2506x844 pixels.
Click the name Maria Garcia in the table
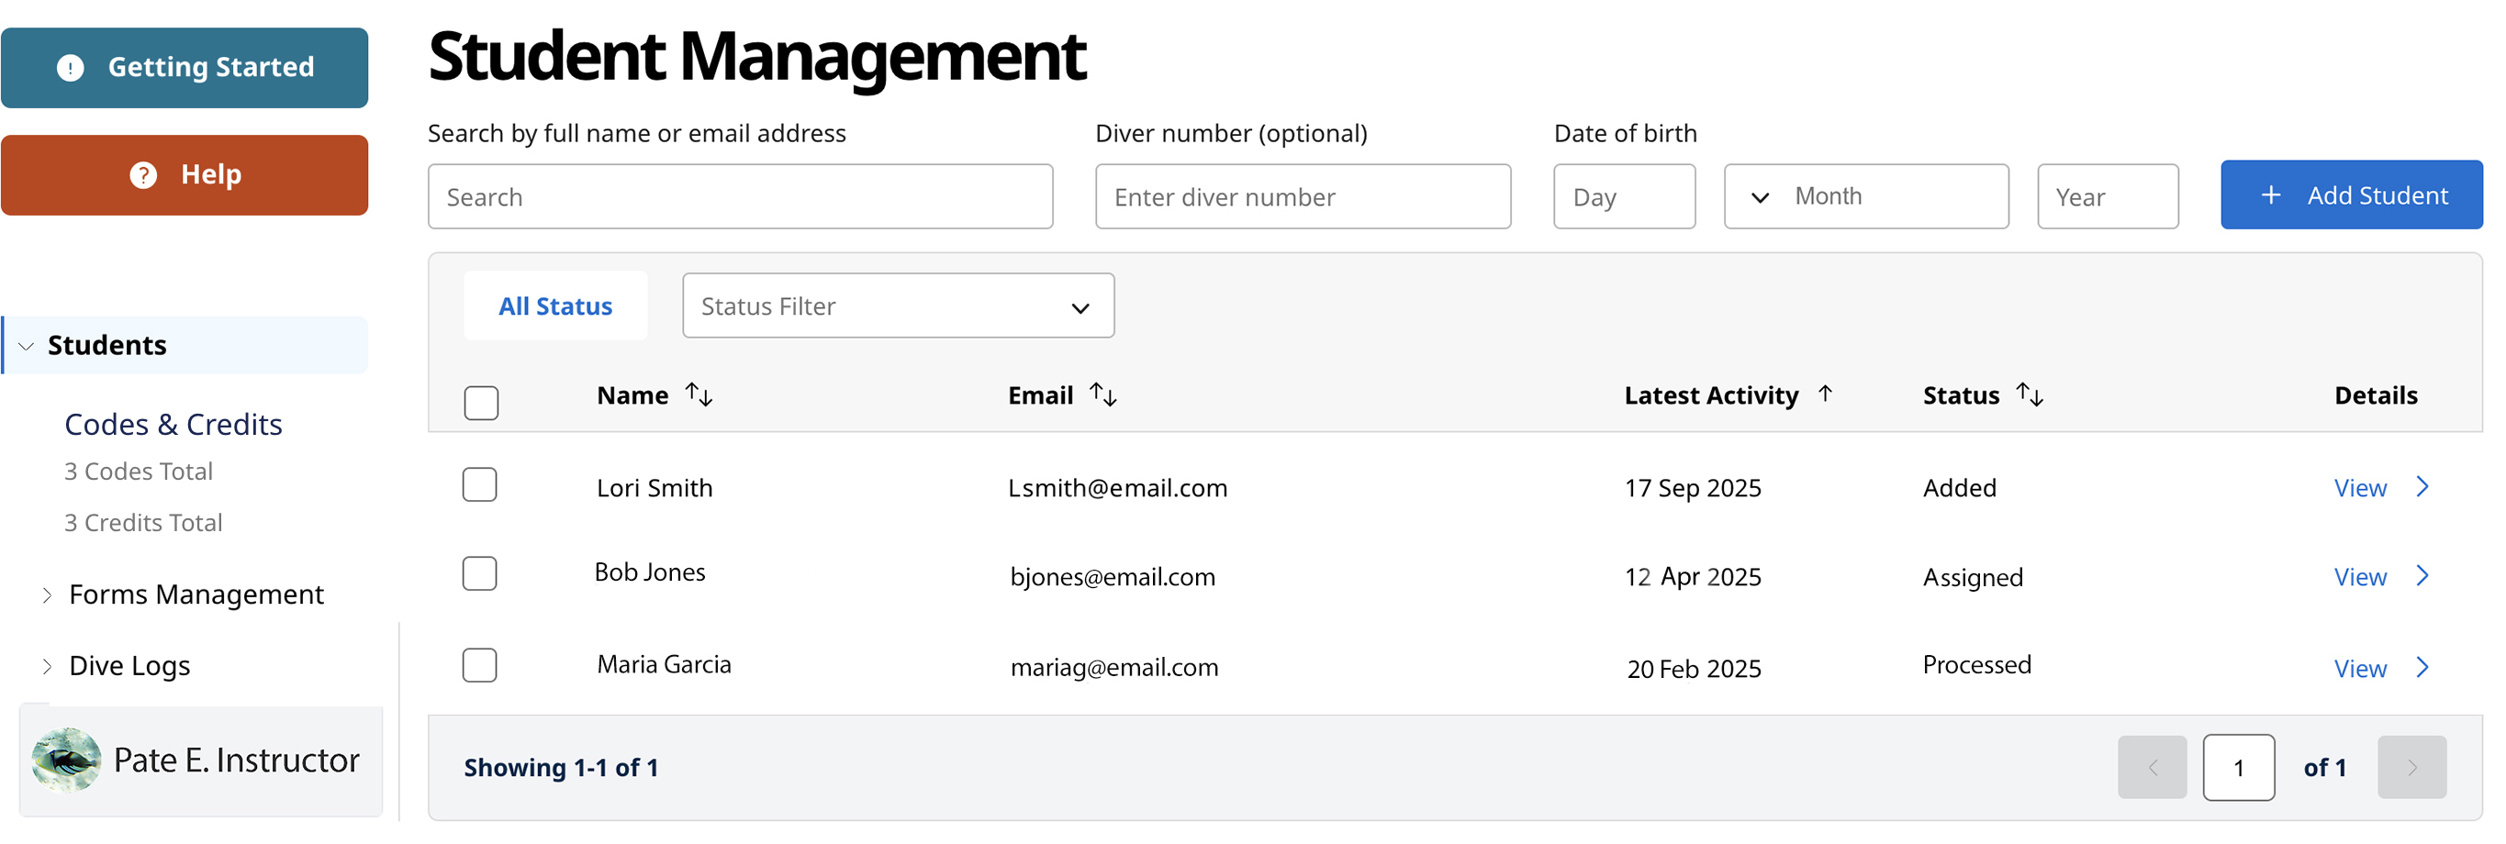665,666
